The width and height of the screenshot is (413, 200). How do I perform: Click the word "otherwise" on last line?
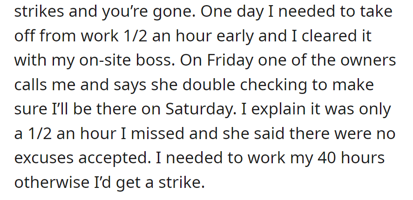click(52, 181)
